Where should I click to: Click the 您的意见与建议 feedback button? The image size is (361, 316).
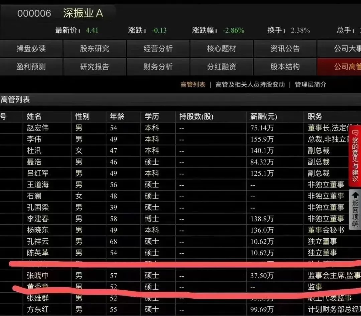[x=355, y=156]
